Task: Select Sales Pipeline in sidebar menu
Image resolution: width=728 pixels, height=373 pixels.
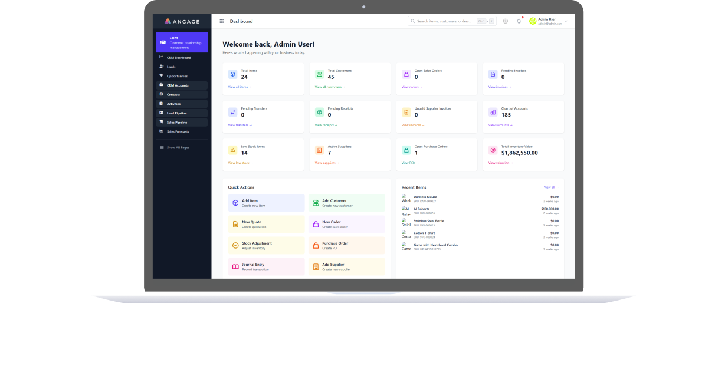Action: (176, 123)
